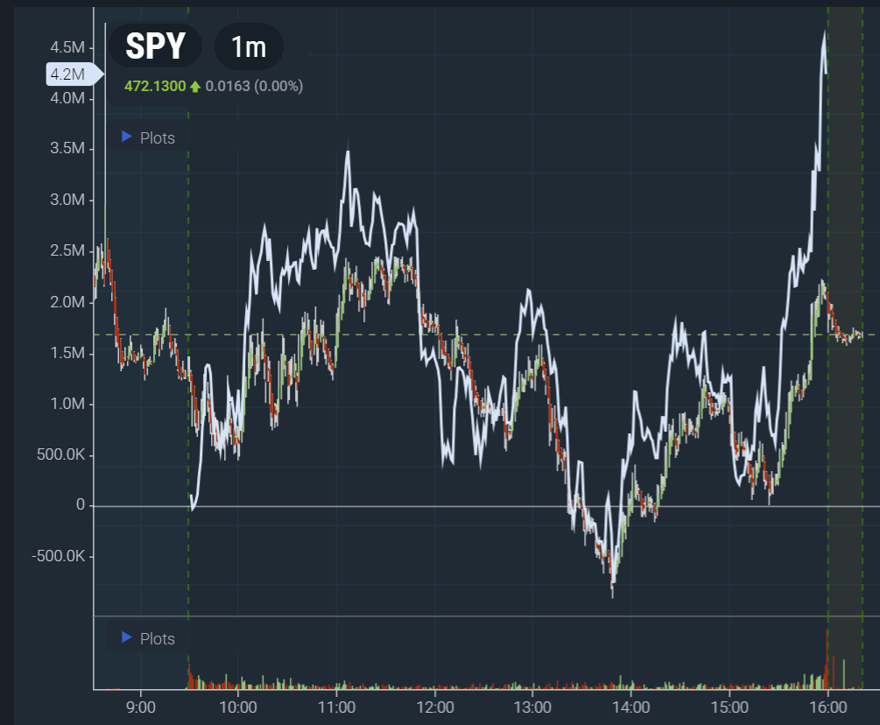
Task: Click the 11:00 time axis label
Action: pos(337,707)
